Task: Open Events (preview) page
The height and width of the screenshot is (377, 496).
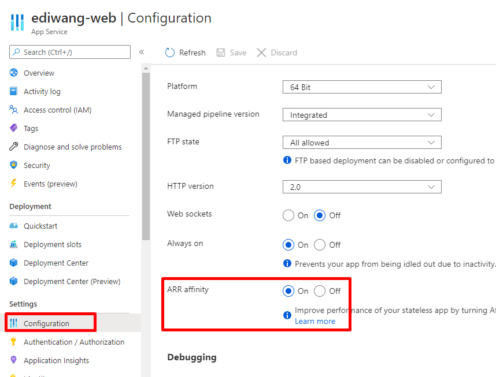Action: [50, 184]
